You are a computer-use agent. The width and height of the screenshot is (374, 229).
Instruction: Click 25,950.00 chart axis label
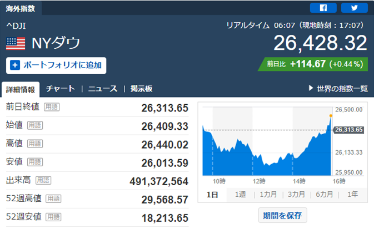click(x=349, y=172)
